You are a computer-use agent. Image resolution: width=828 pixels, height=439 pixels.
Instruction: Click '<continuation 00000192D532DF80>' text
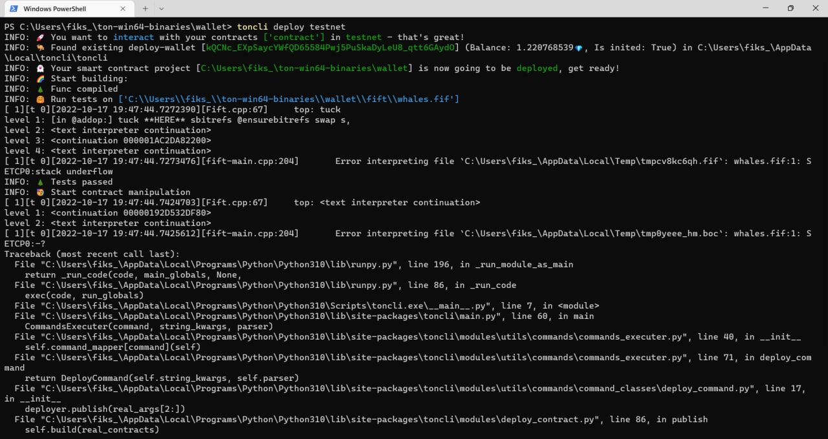click(131, 213)
